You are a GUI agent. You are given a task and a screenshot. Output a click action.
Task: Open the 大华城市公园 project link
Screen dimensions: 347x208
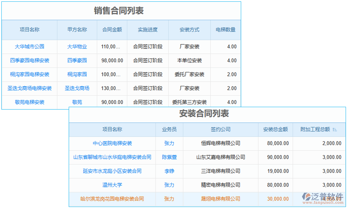tap(30, 47)
